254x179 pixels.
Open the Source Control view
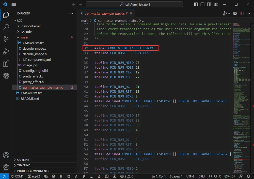pyautogui.click(x=6, y=39)
